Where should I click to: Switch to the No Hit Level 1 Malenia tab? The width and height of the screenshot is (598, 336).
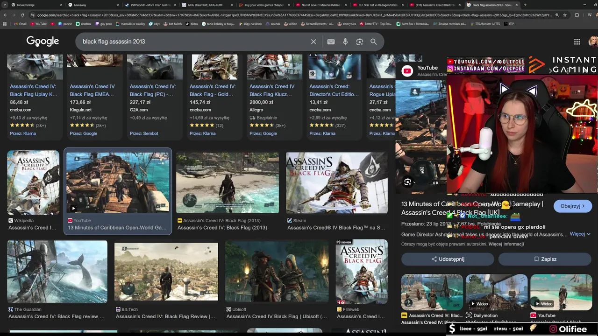(320, 5)
